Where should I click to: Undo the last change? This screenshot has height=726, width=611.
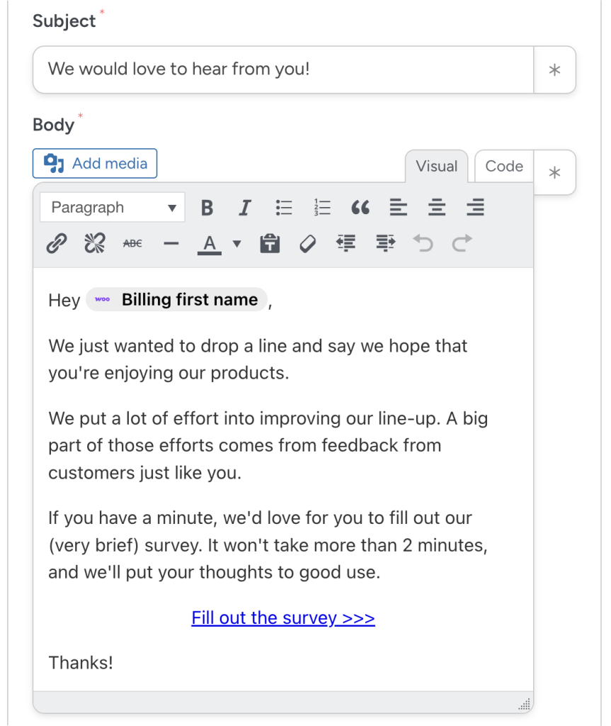pos(423,242)
